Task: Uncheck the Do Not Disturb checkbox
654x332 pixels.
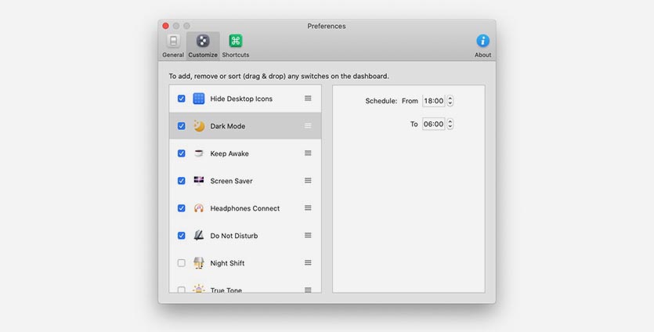Action: click(182, 236)
